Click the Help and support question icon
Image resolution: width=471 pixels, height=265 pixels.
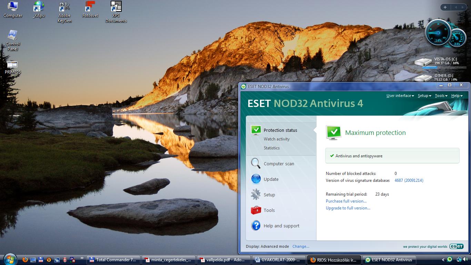pos(256,225)
